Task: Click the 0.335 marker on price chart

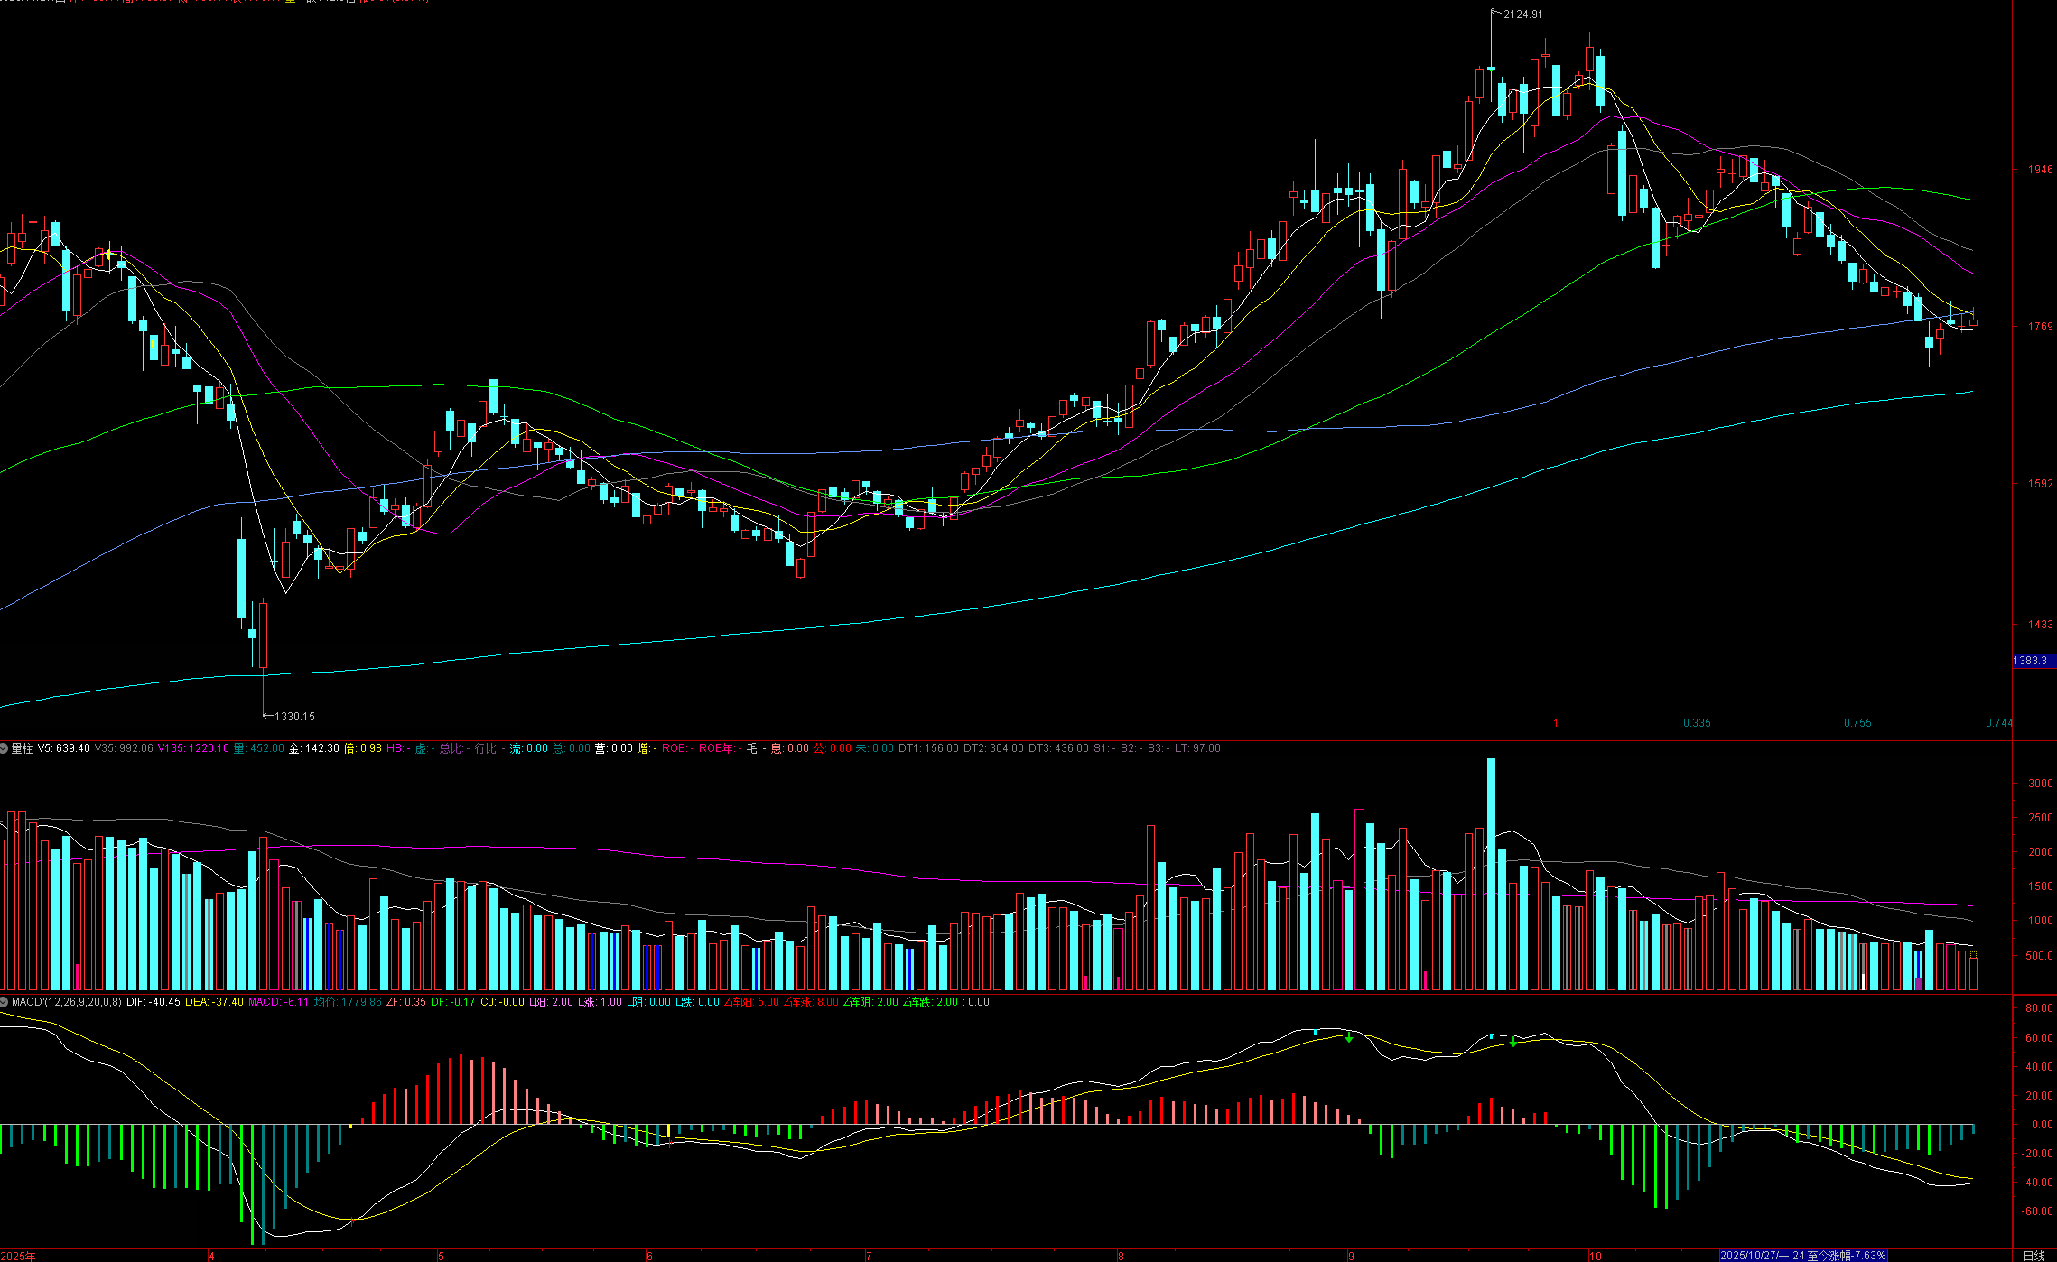Action: click(x=1697, y=723)
